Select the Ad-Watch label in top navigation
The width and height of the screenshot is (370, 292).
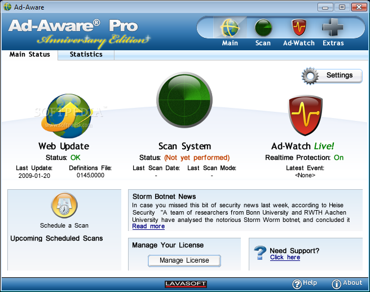[x=299, y=43]
